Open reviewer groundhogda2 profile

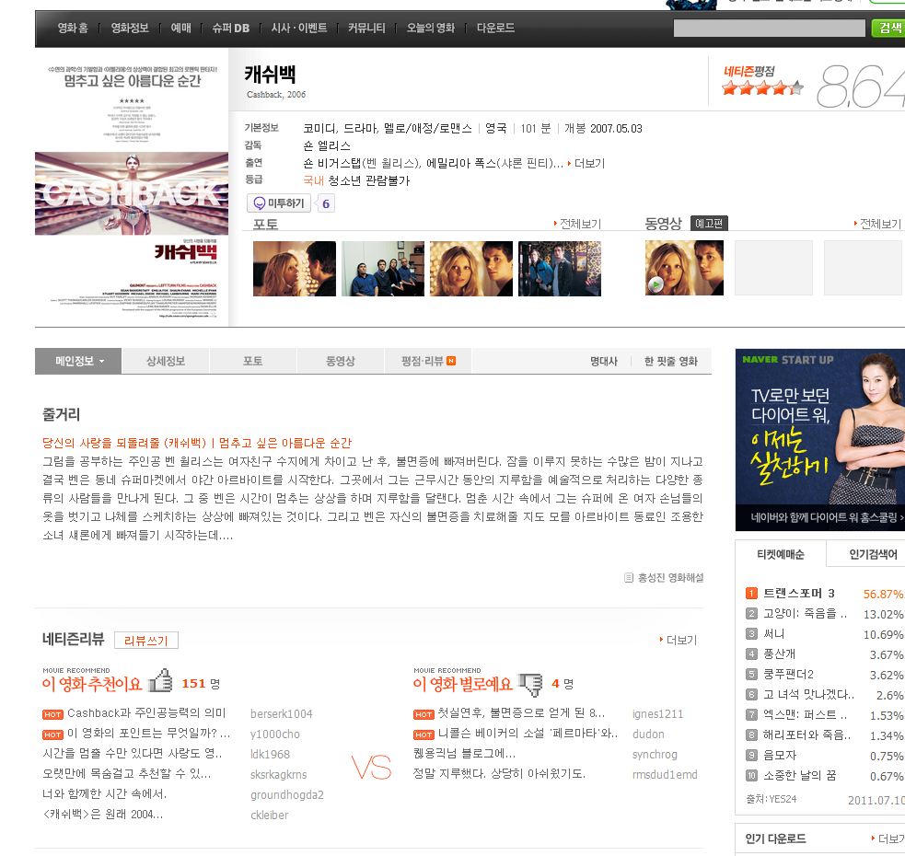[x=287, y=795]
